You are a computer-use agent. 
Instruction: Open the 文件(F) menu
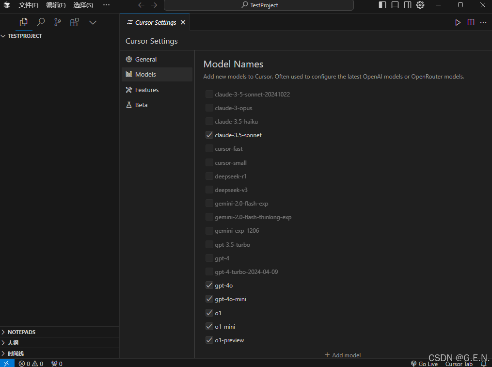tap(28, 5)
